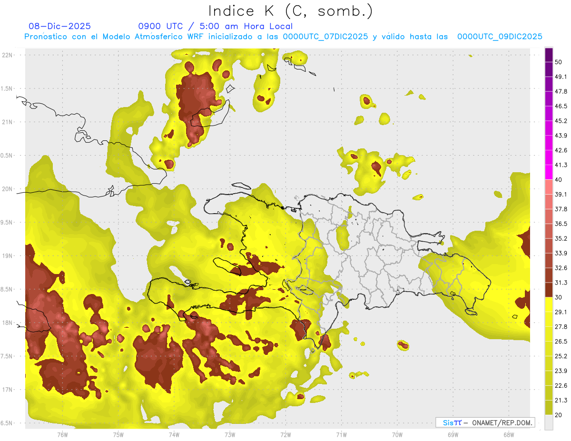The image size is (571, 441).
Task: Click legend value "39.1"
Action: click(561, 195)
